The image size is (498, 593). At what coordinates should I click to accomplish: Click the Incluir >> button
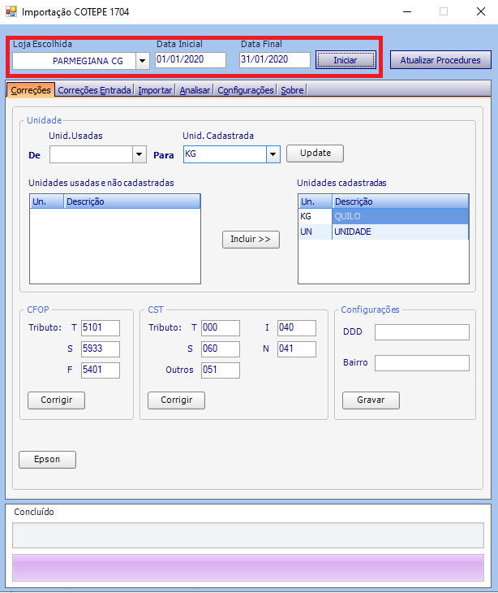point(251,240)
